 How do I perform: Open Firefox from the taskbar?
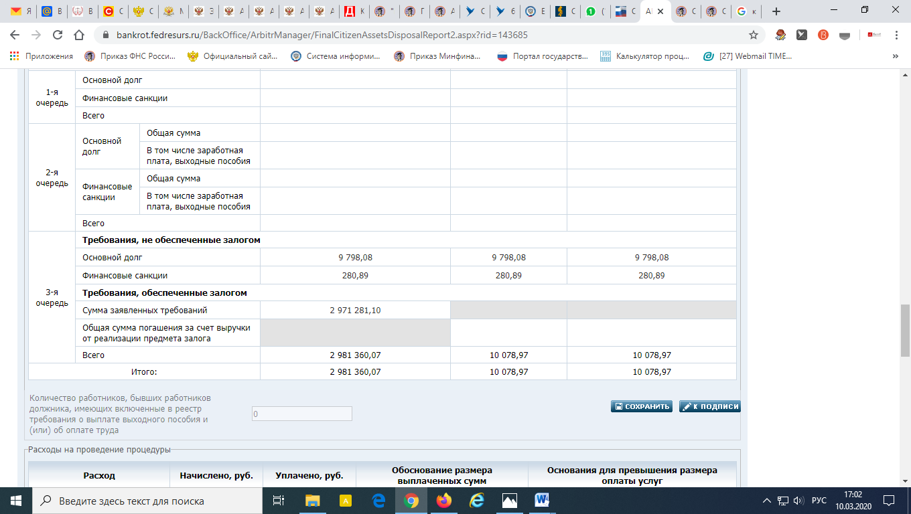tap(443, 501)
